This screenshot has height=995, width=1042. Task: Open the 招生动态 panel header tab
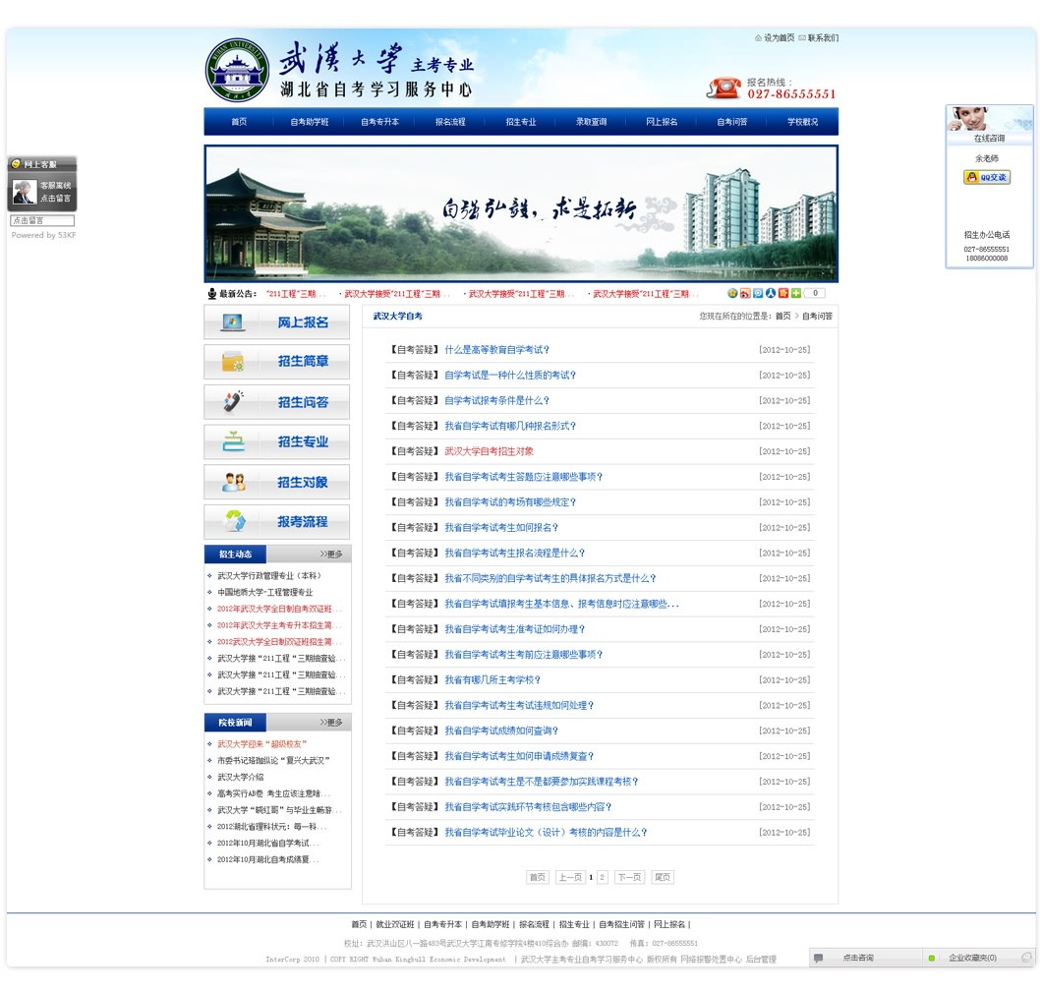(235, 554)
